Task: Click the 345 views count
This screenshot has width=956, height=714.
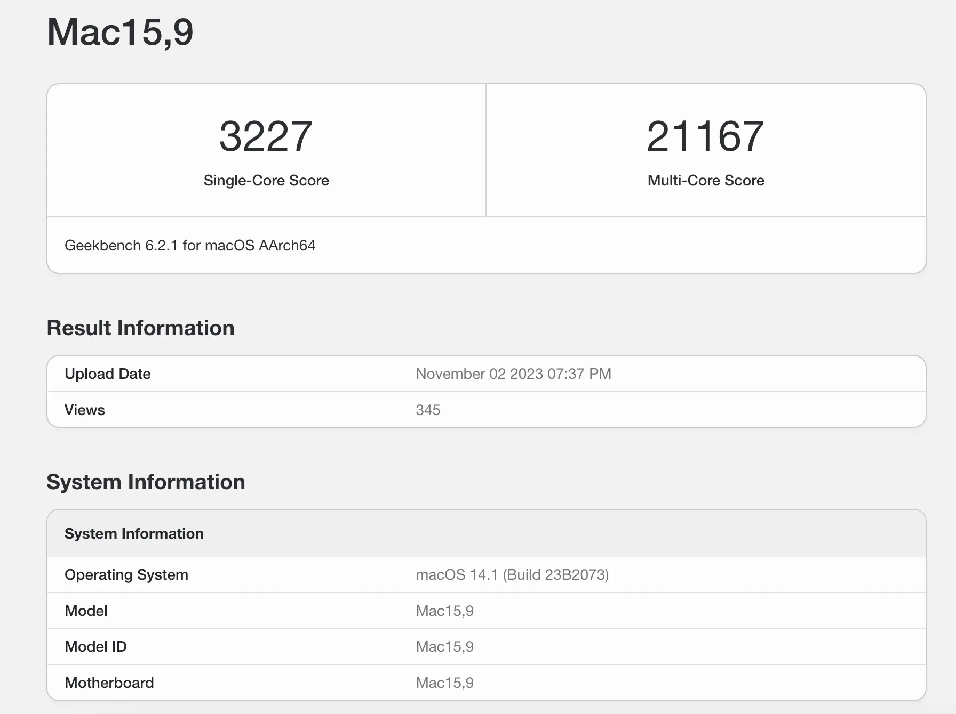Action: [x=428, y=410]
